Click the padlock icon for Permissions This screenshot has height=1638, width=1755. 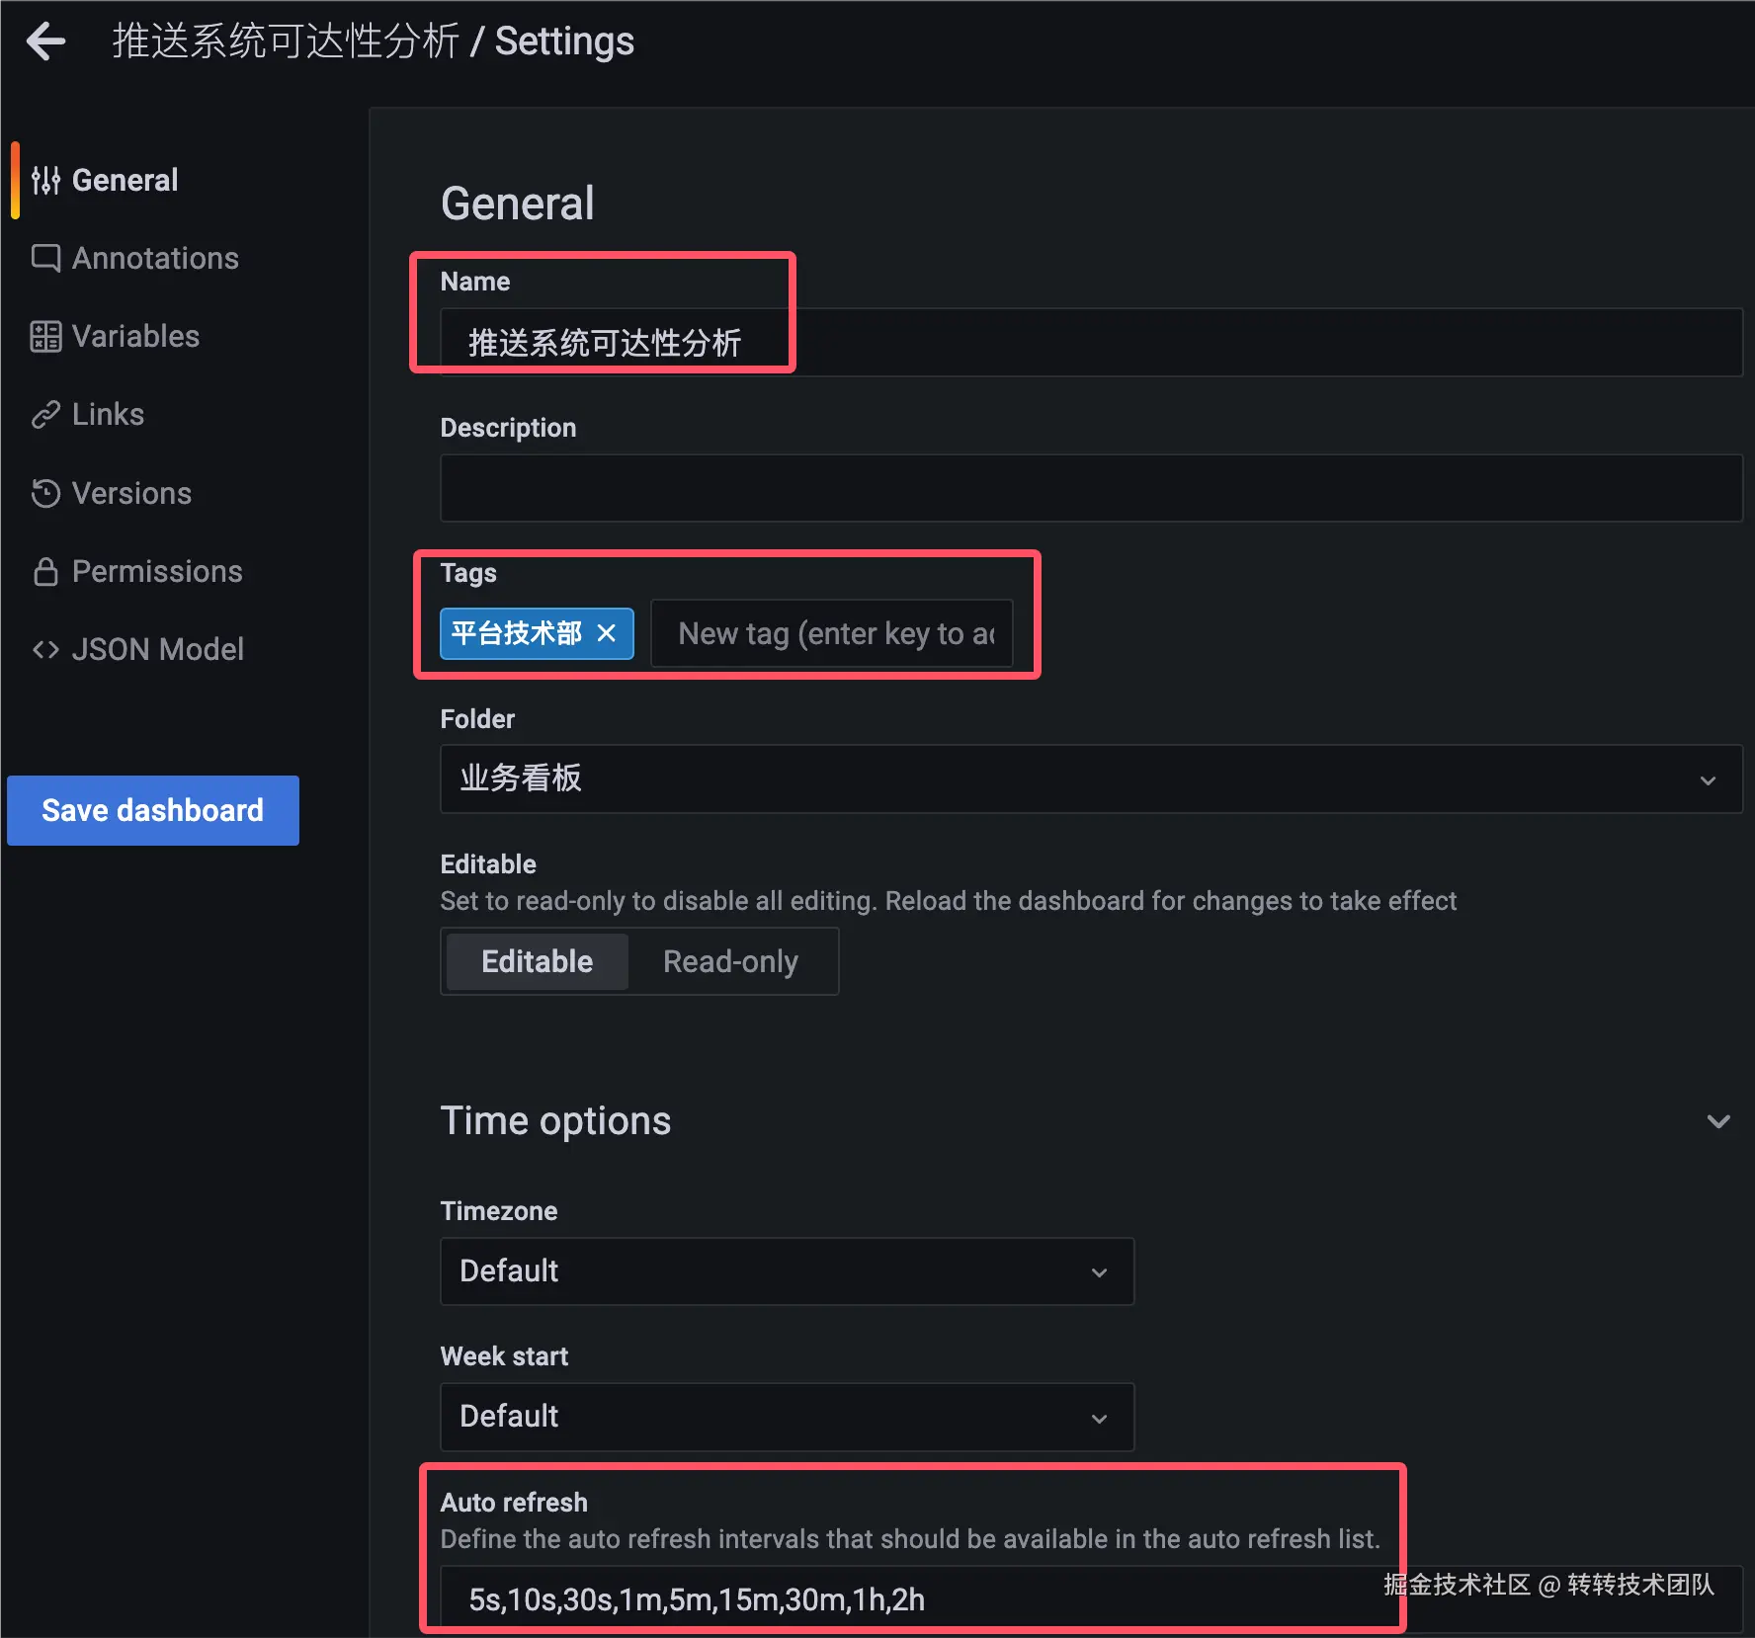click(x=45, y=571)
